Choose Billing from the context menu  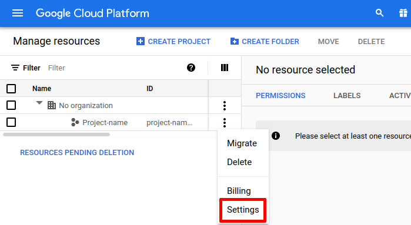pos(239,191)
